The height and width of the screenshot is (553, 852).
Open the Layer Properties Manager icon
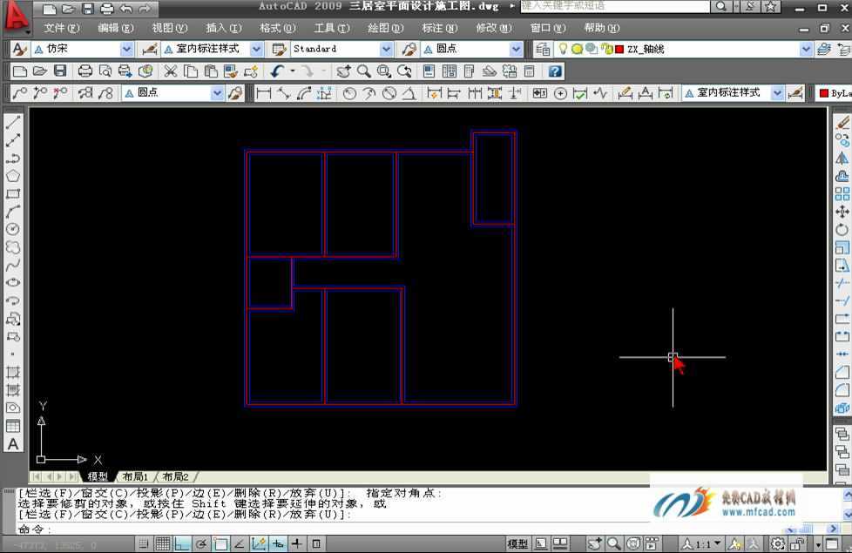coord(543,49)
